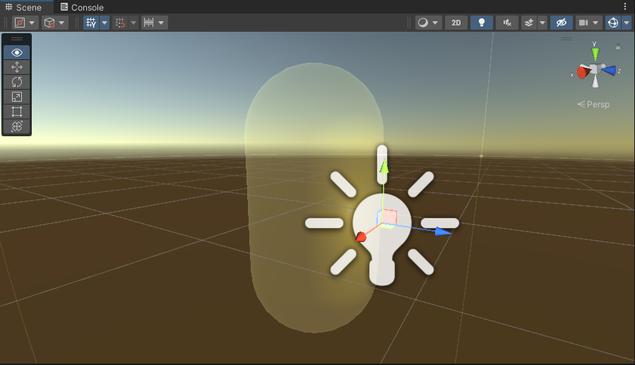This screenshot has height=365, width=635.
Task: Open the Console tab
Action: coord(82,7)
